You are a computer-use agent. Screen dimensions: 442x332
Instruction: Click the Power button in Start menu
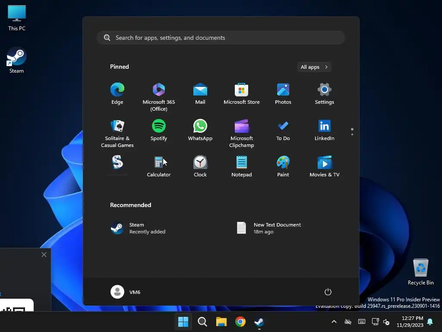328,292
